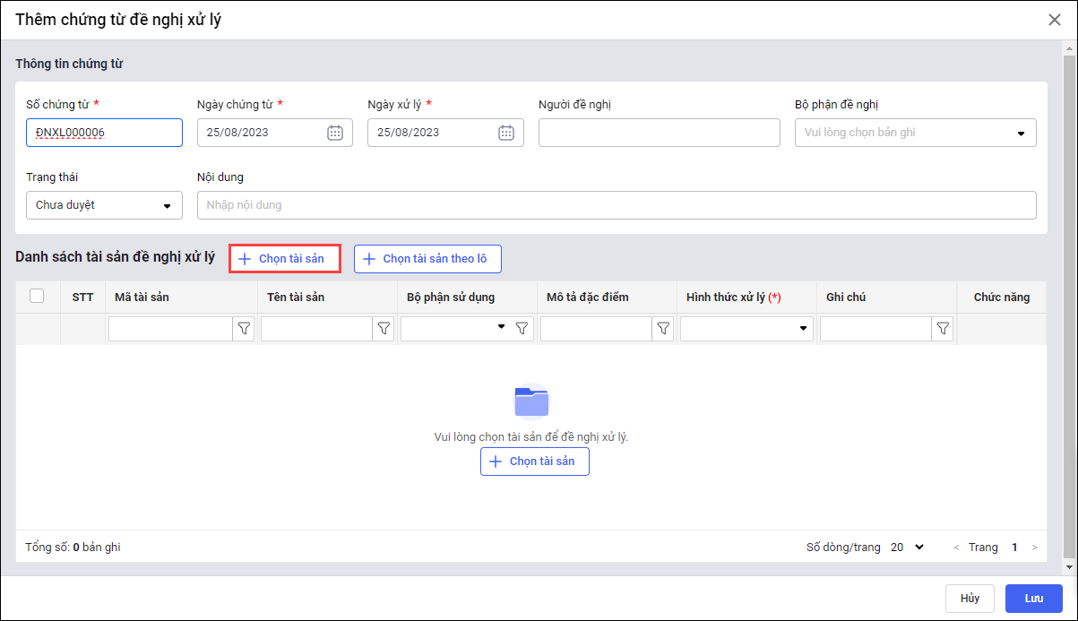
Task: Click filter icon for Ghi chú column
Action: click(943, 329)
